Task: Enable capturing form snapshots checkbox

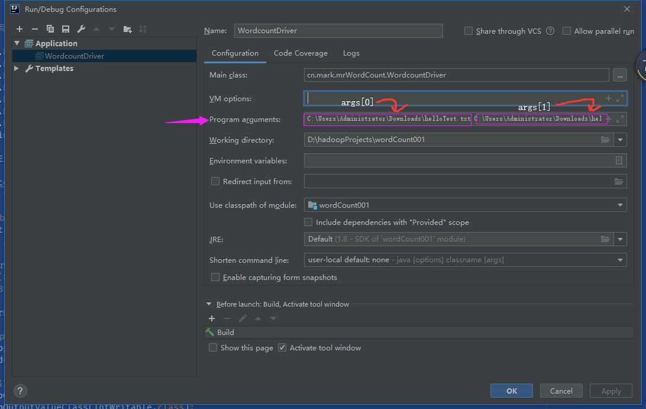Action: click(215, 277)
